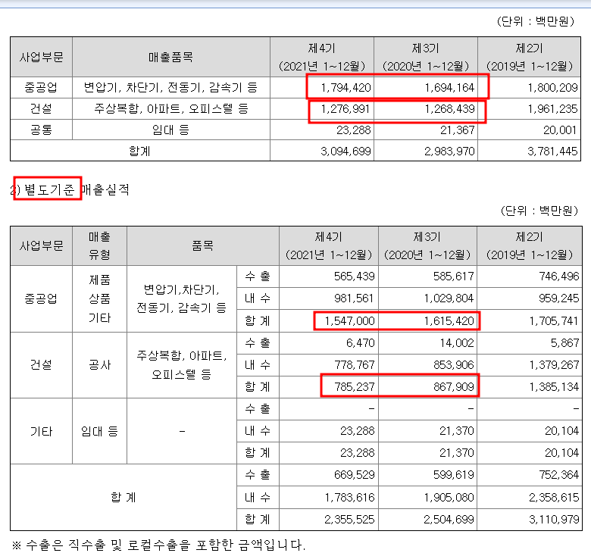Select the value 746,496
591x553 pixels.
pyautogui.click(x=559, y=276)
